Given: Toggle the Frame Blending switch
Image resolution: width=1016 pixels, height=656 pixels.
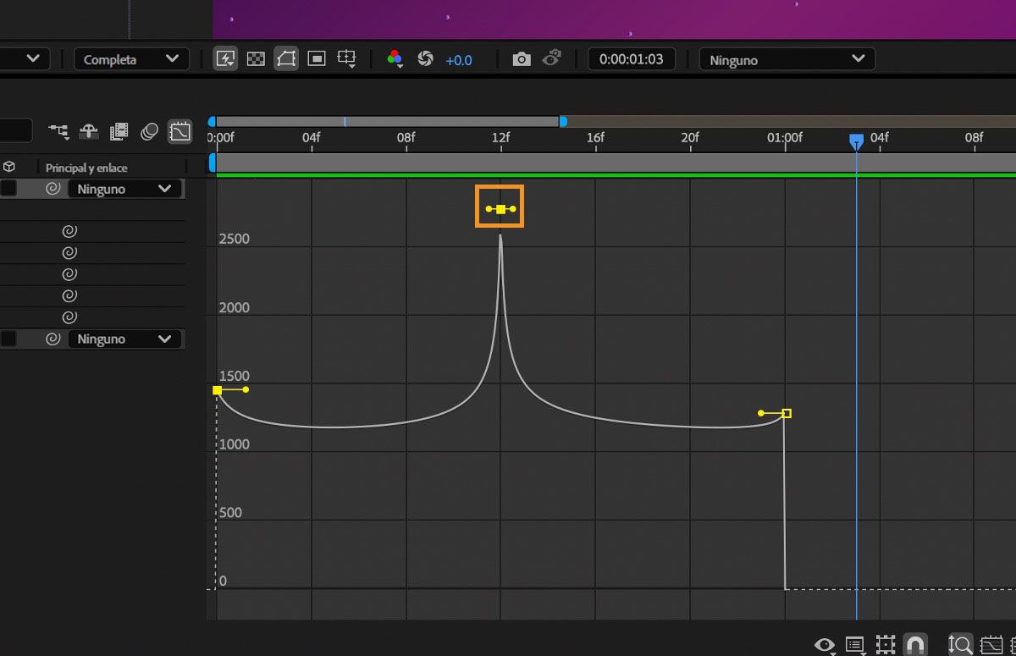Looking at the screenshot, I should (x=119, y=131).
